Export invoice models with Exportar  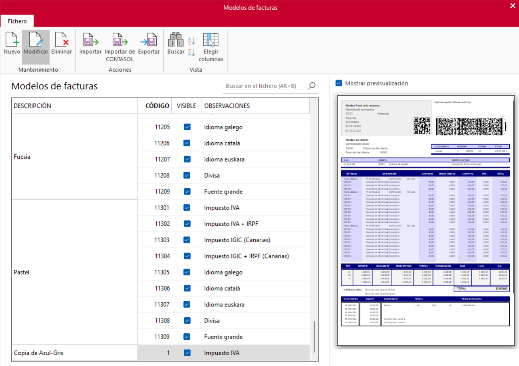coord(149,44)
